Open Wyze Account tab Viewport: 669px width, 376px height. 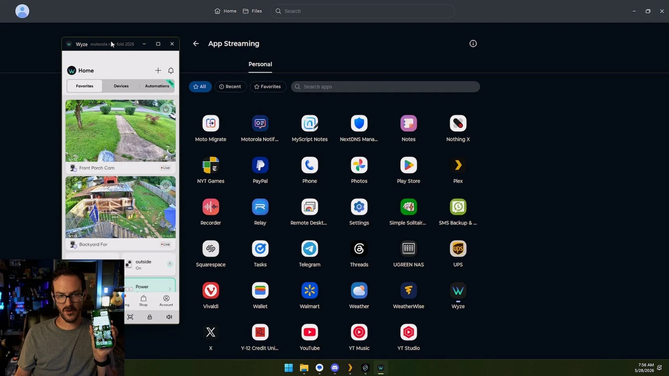point(166,301)
